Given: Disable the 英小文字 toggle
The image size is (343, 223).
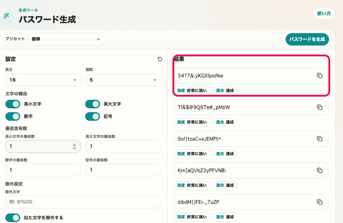Looking at the screenshot, I should (x=12, y=104).
